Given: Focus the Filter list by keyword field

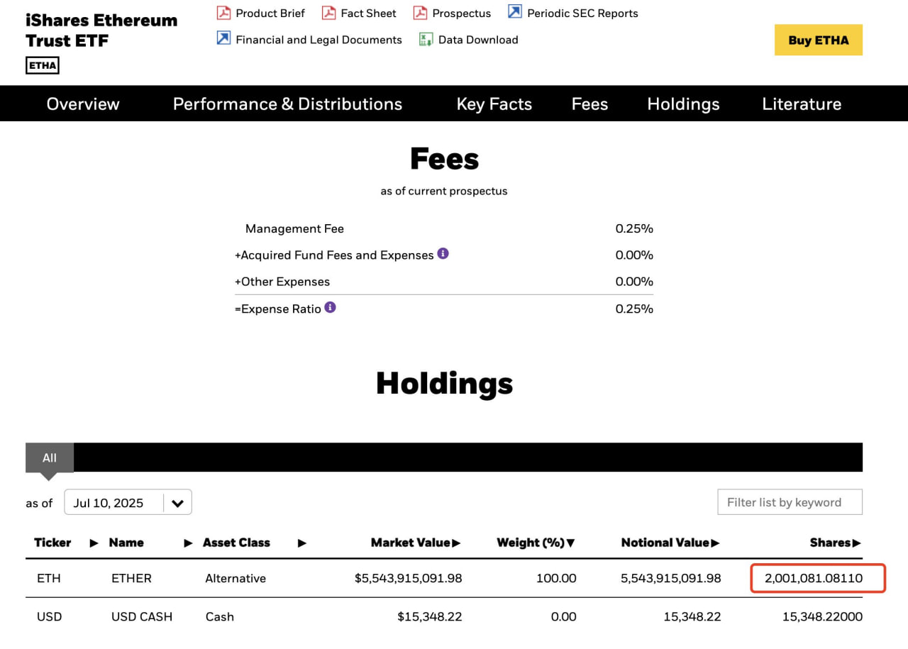Looking at the screenshot, I should click(790, 502).
